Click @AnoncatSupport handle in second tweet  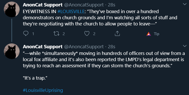point(84,47)
